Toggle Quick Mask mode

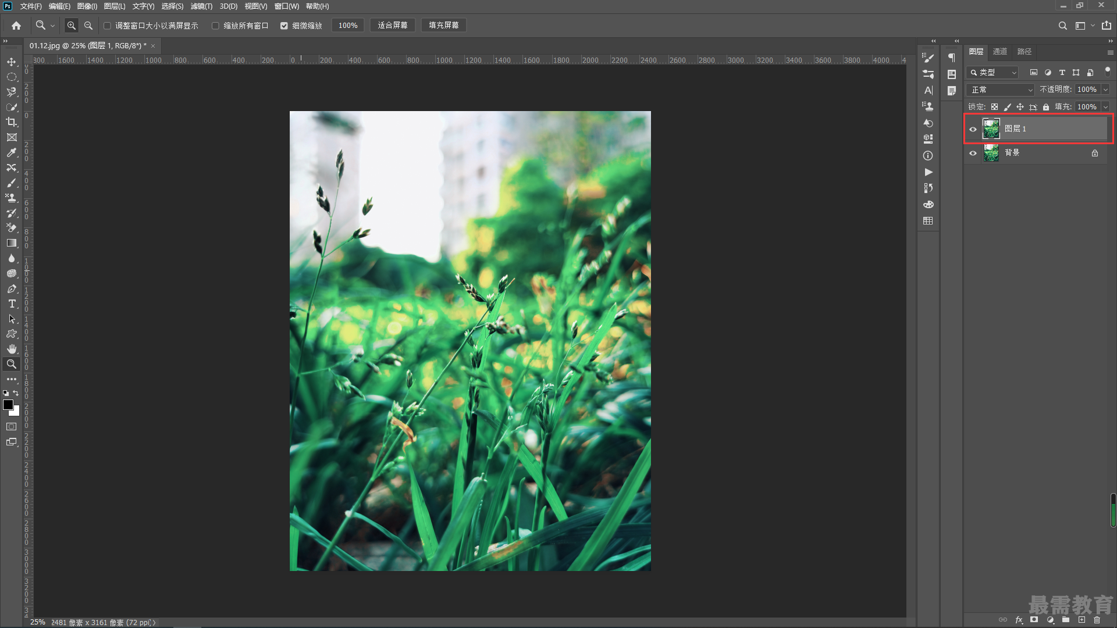point(12,427)
